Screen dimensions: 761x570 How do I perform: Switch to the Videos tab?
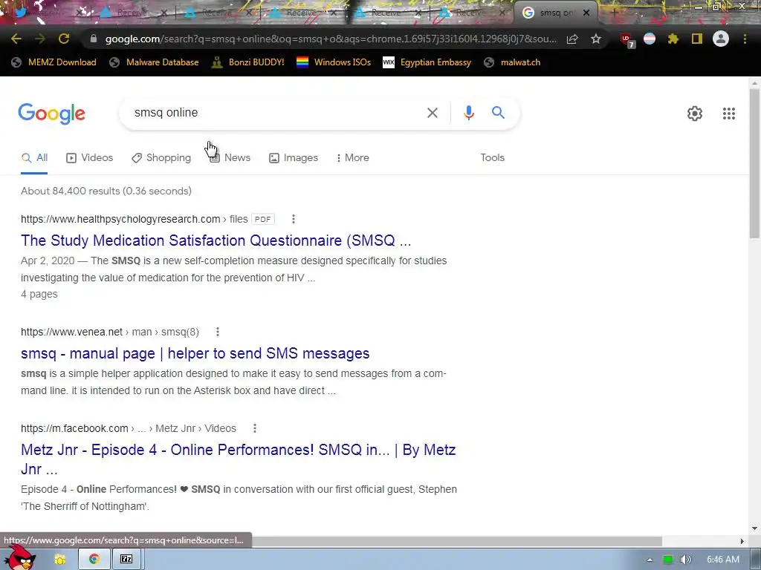coord(90,158)
